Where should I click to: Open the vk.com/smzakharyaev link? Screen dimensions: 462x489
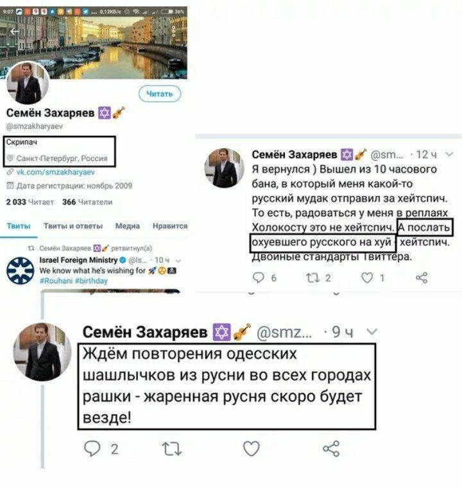pos(55,172)
